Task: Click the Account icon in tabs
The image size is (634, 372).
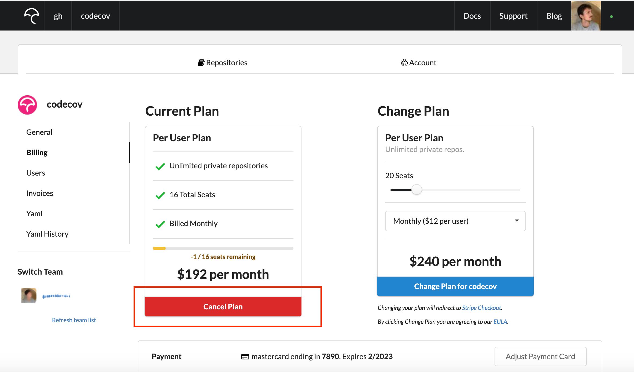Action: 404,63
